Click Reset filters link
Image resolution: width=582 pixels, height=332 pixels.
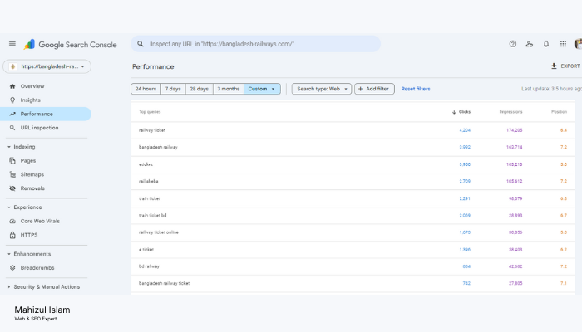416,89
